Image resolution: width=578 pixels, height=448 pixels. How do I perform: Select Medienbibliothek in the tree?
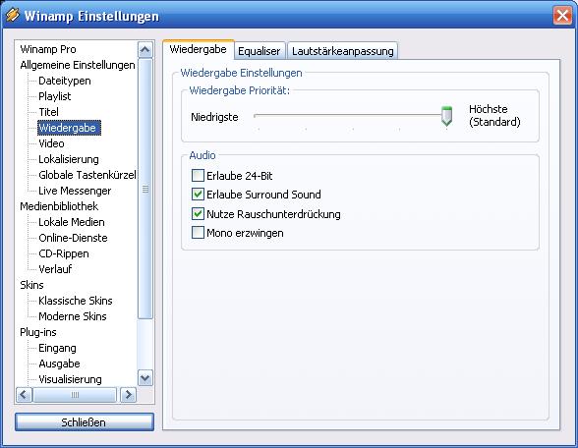(59, 206)
